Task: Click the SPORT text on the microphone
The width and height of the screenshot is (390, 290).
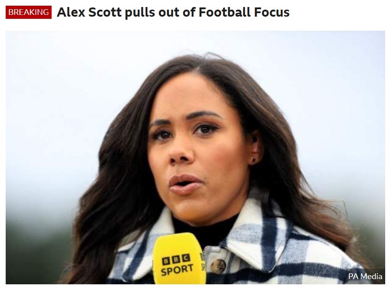Action: click(x=177, y=270)
